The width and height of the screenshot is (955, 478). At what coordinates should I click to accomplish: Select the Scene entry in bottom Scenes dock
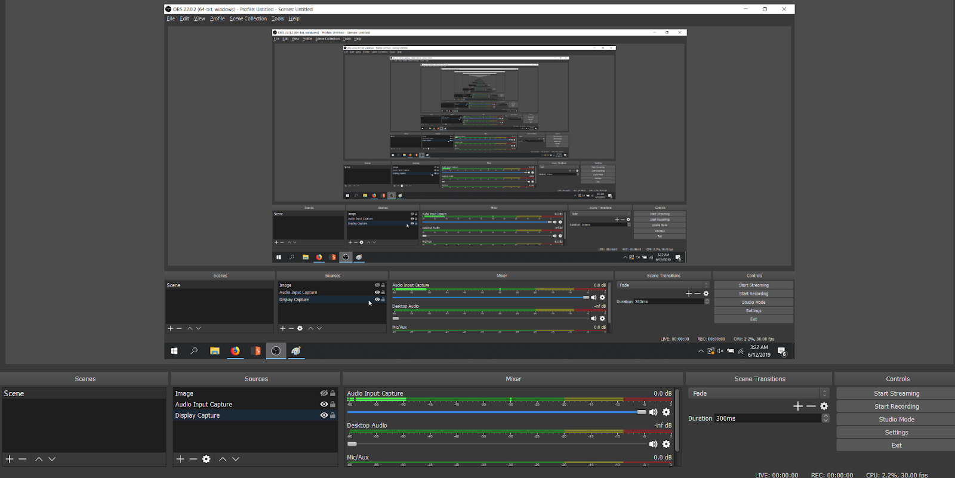click(84, 394)
